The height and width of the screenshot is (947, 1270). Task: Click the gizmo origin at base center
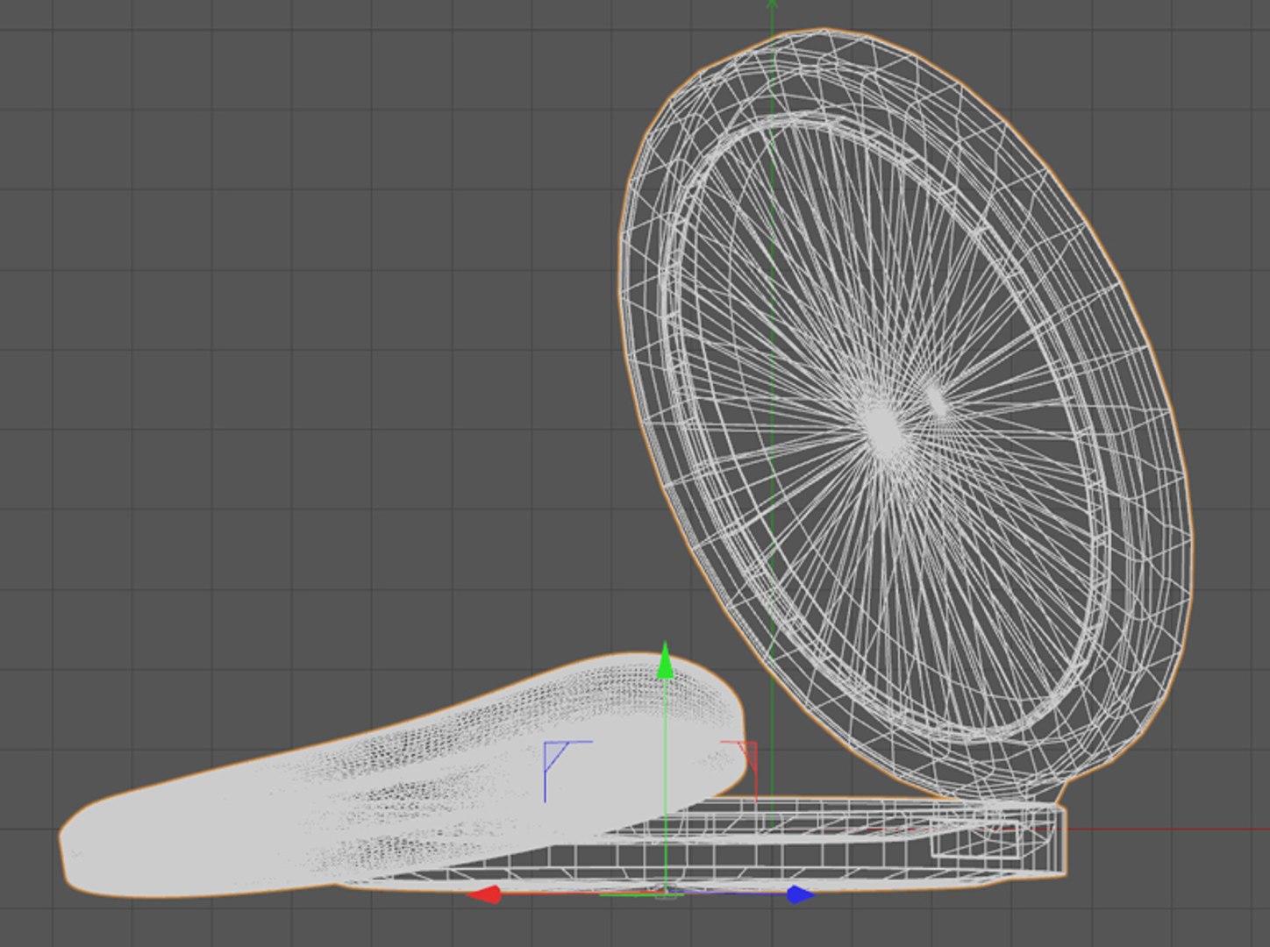point(666,893)
